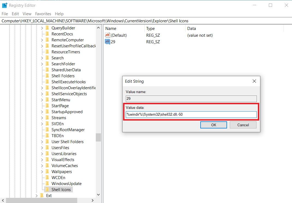Select the VolumeCaches key label

(65, 166)
